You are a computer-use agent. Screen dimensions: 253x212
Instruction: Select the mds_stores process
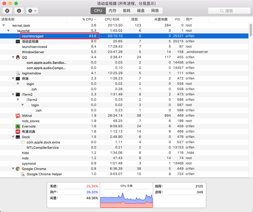[x=124, y=121]
